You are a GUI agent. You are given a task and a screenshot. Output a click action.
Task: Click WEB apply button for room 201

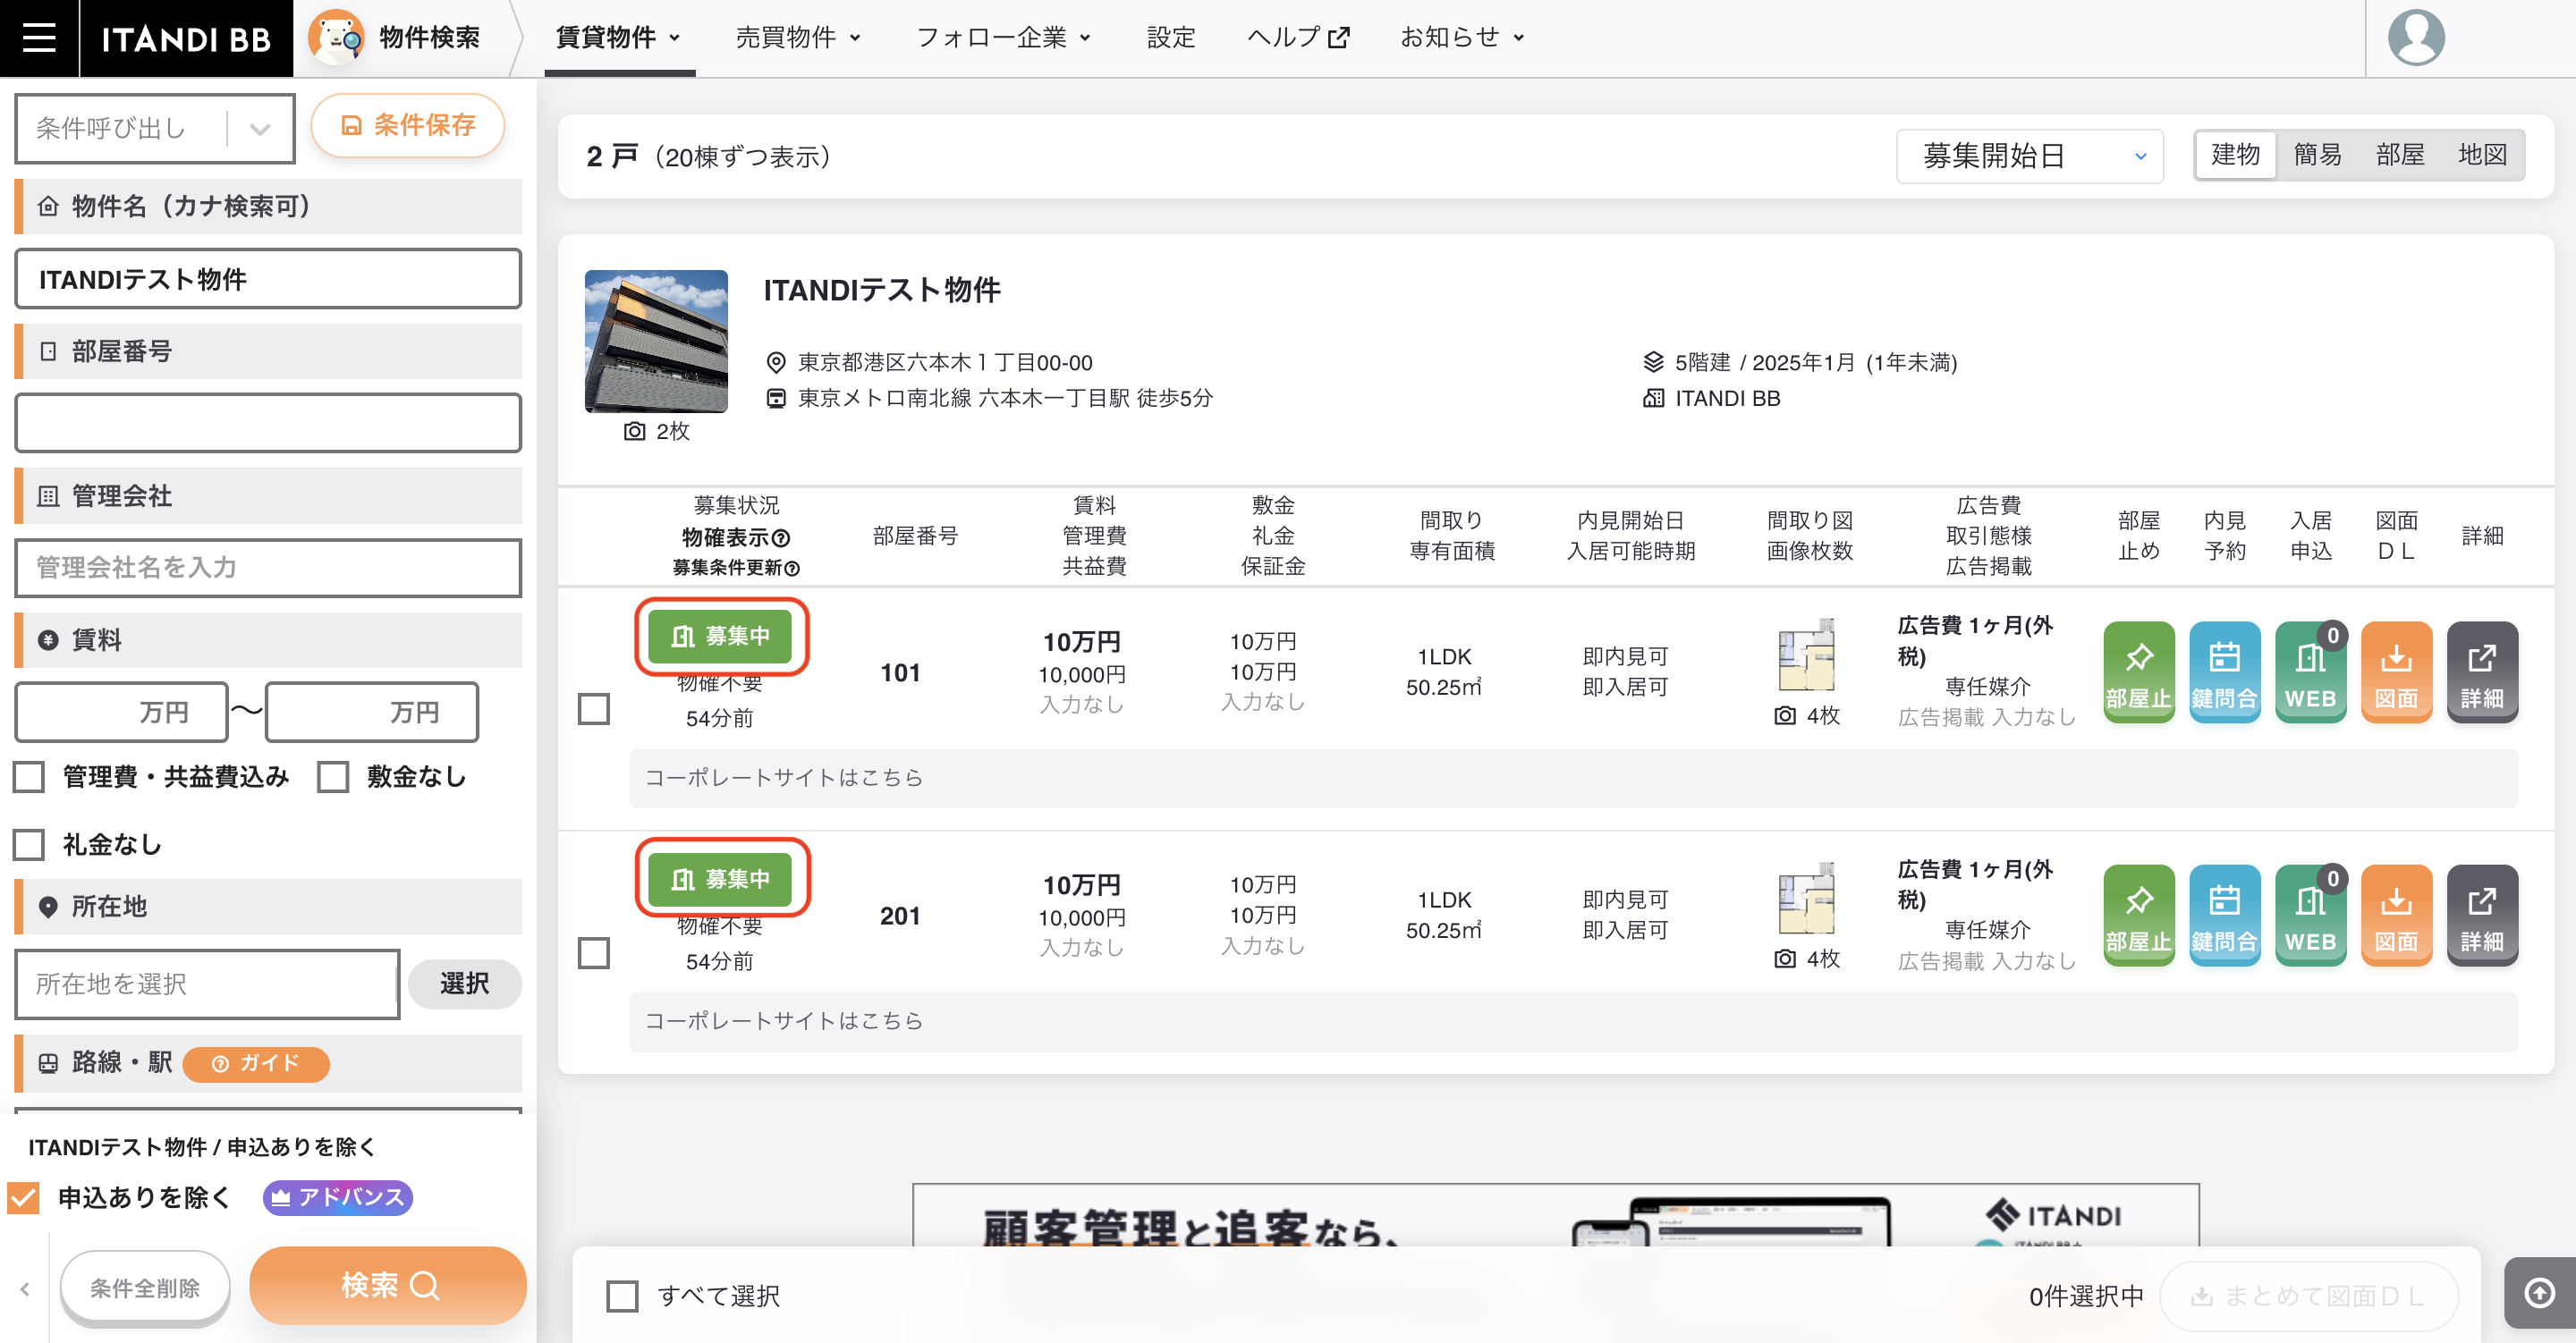point(2310,915)
